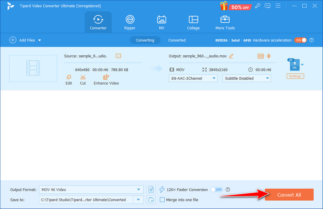Switch to the Ripper tab
Viewport: 323px width, 209px height.
(x=130, y=23)
